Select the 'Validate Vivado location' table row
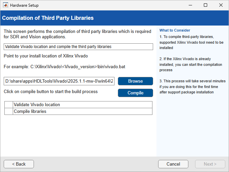 (78, 104)
